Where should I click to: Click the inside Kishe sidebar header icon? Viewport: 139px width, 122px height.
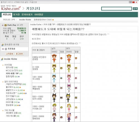(2, 59)
